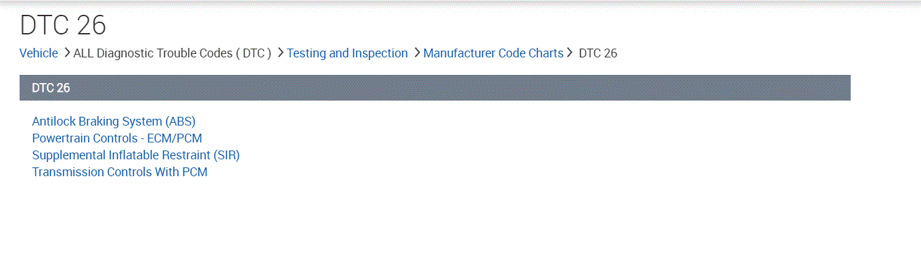Viewport: 921px width, 268px height.
Task: Click the chevron before the DTC 26 breadcrumb
Action: pyautogui.click(x=570, y=53)
